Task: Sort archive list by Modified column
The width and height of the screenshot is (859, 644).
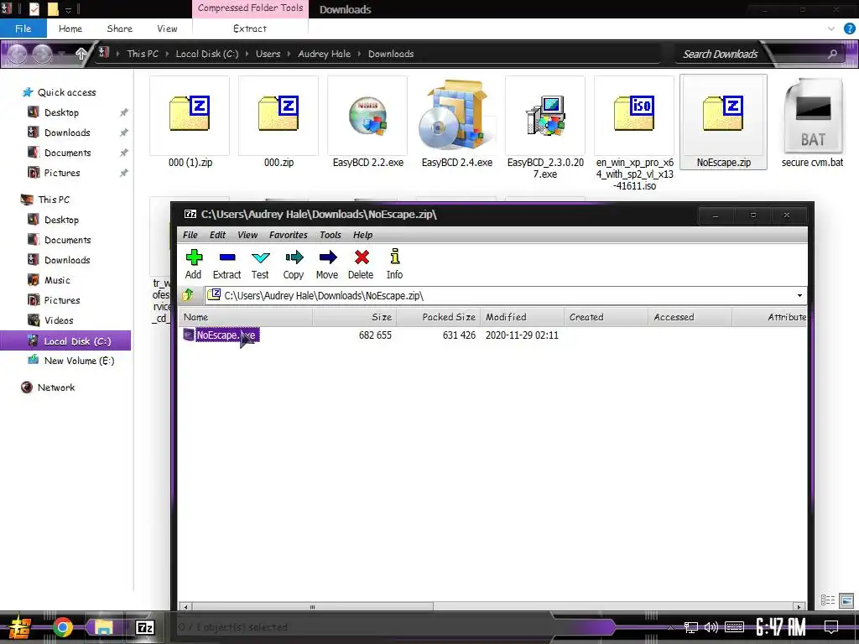Action: [522, 317]
